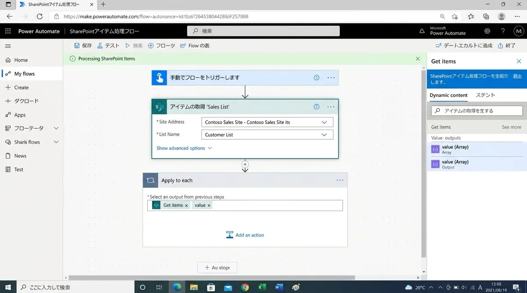527x293 pixels.
Task: Open a new browser tab
Action: [103, 4]
